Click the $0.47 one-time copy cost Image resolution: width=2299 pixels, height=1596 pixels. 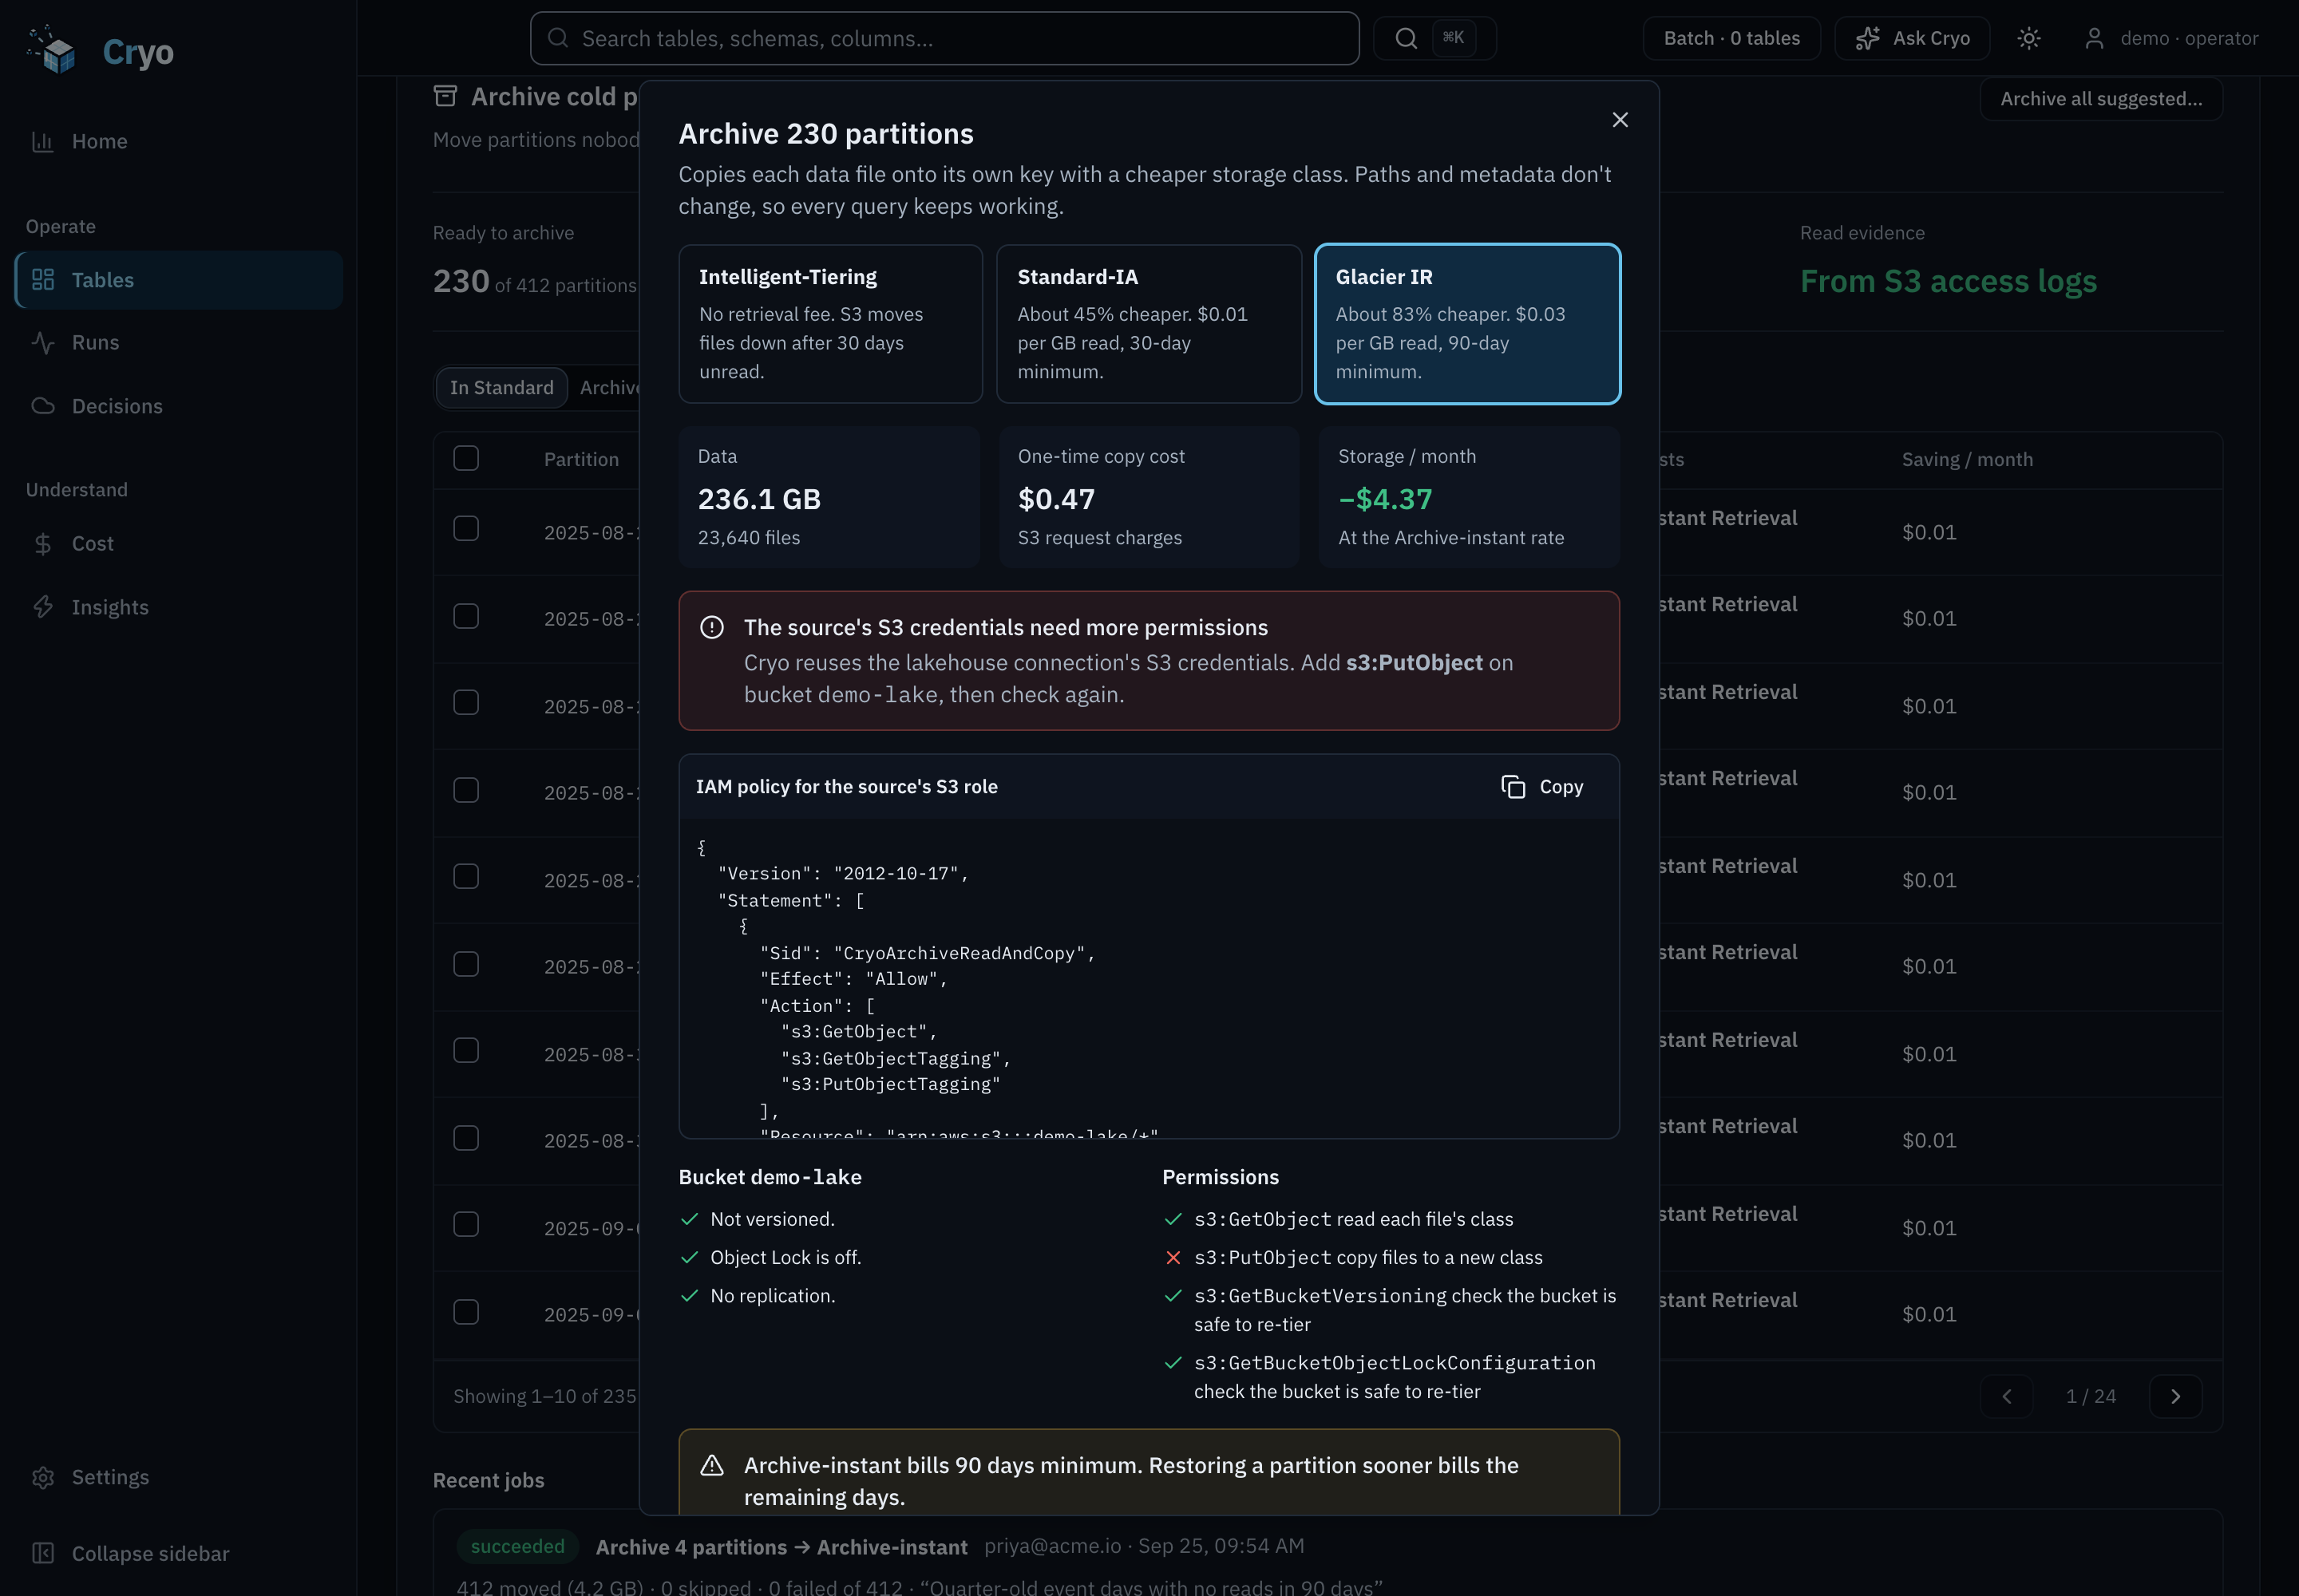(x=1056, y=499)
